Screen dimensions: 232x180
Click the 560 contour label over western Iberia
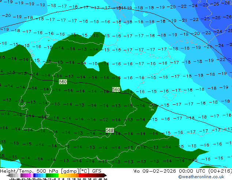tap(63, 82)
